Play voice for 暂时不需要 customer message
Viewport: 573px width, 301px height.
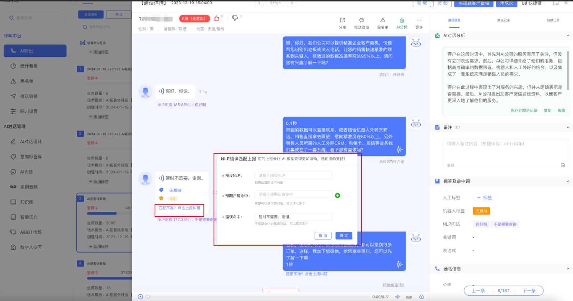point(161,178)
